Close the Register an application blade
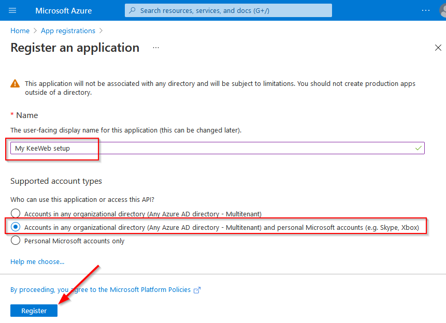This screenshot has width=446, height=323. [x=438, y=48]
